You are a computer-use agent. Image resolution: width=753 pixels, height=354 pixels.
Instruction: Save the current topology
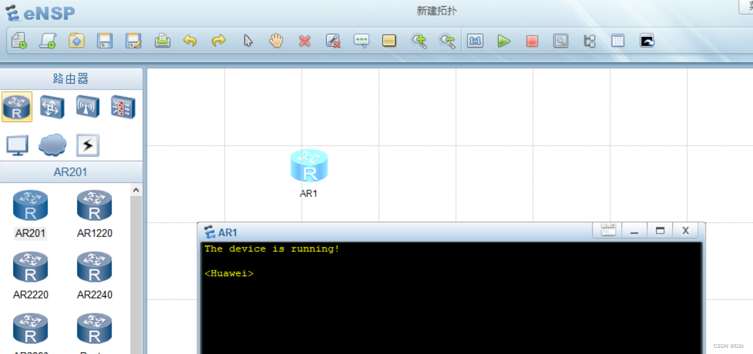(105, 41)
